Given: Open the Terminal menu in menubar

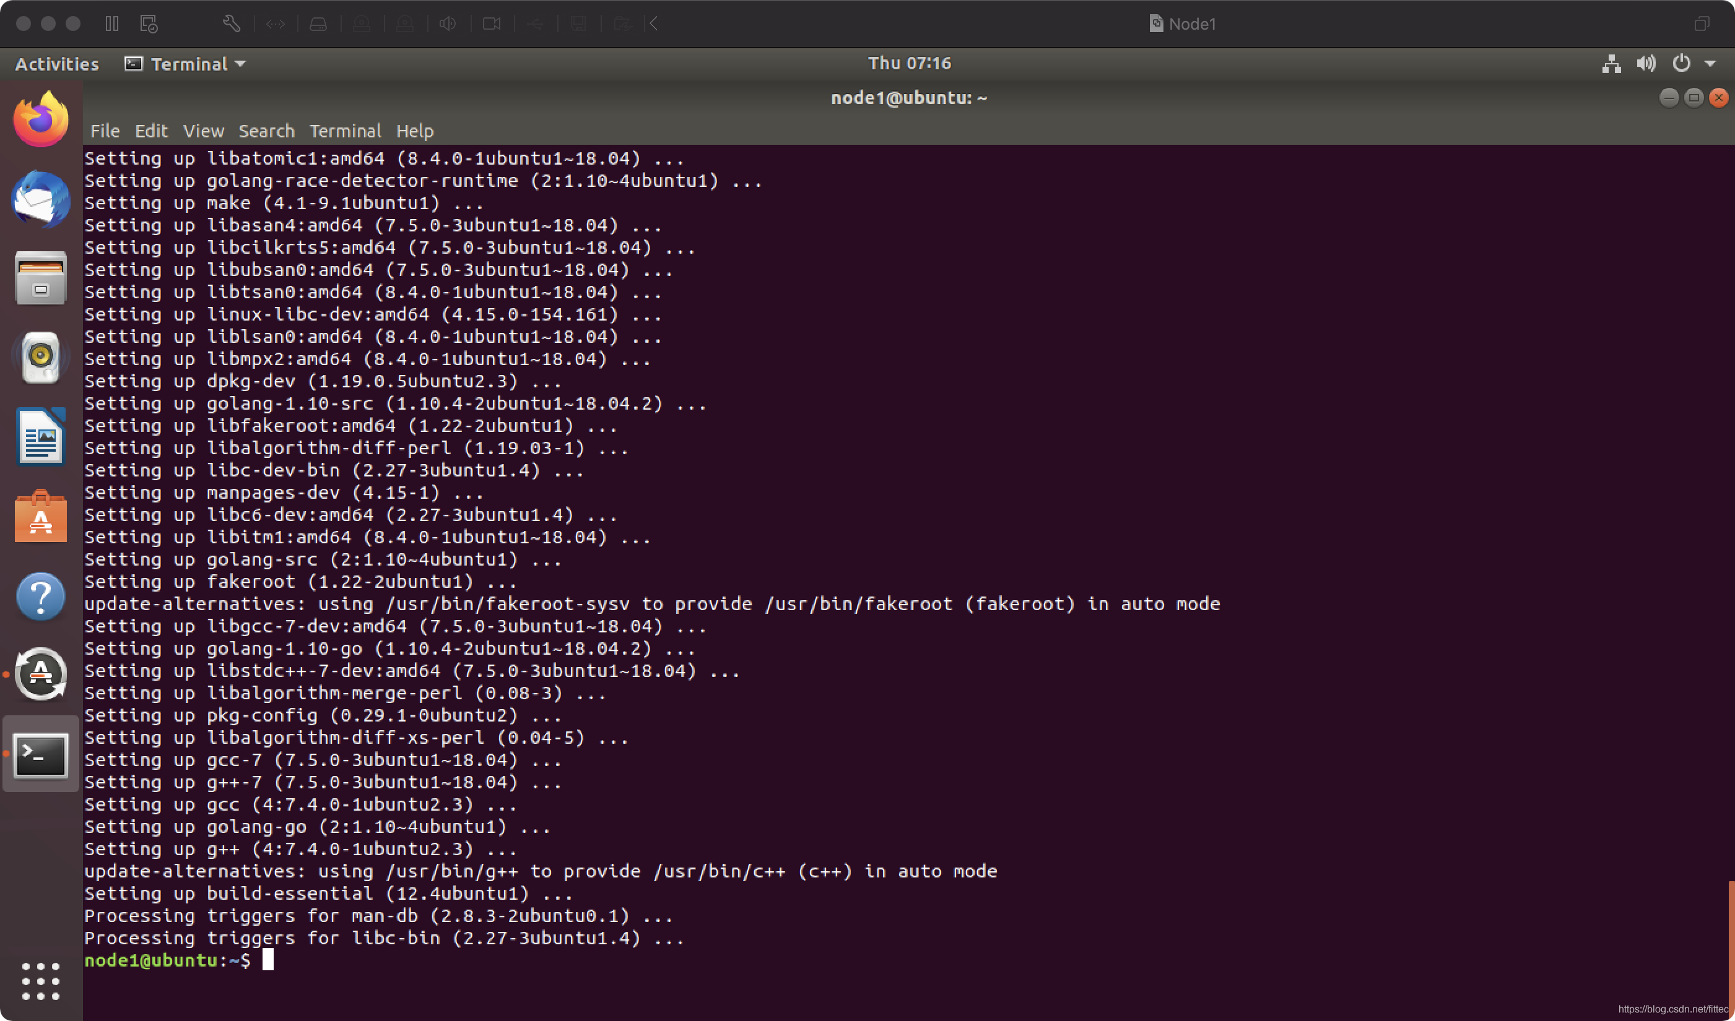Looking at the screenshot, I should (345, 131).
